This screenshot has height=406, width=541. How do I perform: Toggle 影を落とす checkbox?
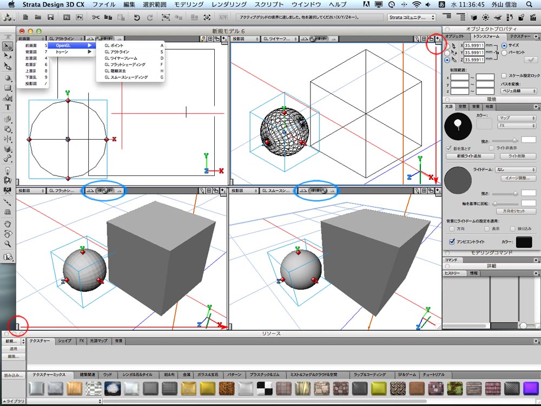click(448, 148)
